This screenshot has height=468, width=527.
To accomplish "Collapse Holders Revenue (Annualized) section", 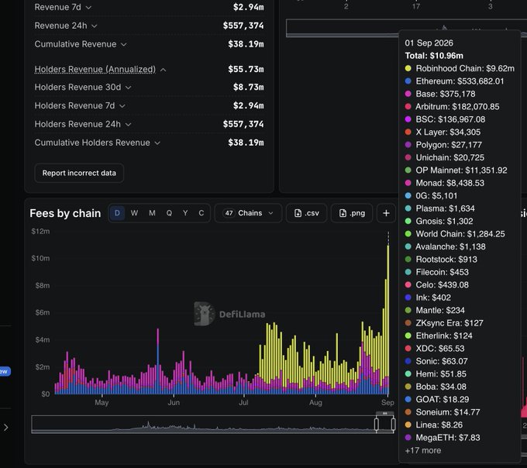I will (x=163, y=70).
